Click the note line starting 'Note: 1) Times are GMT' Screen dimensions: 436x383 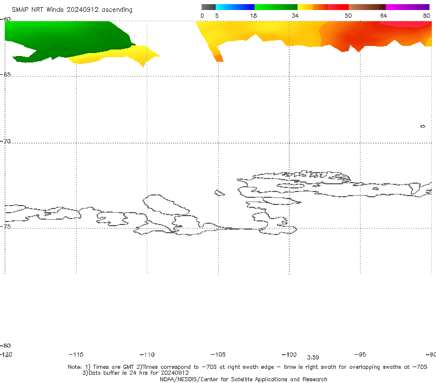[x=247, y=367]
